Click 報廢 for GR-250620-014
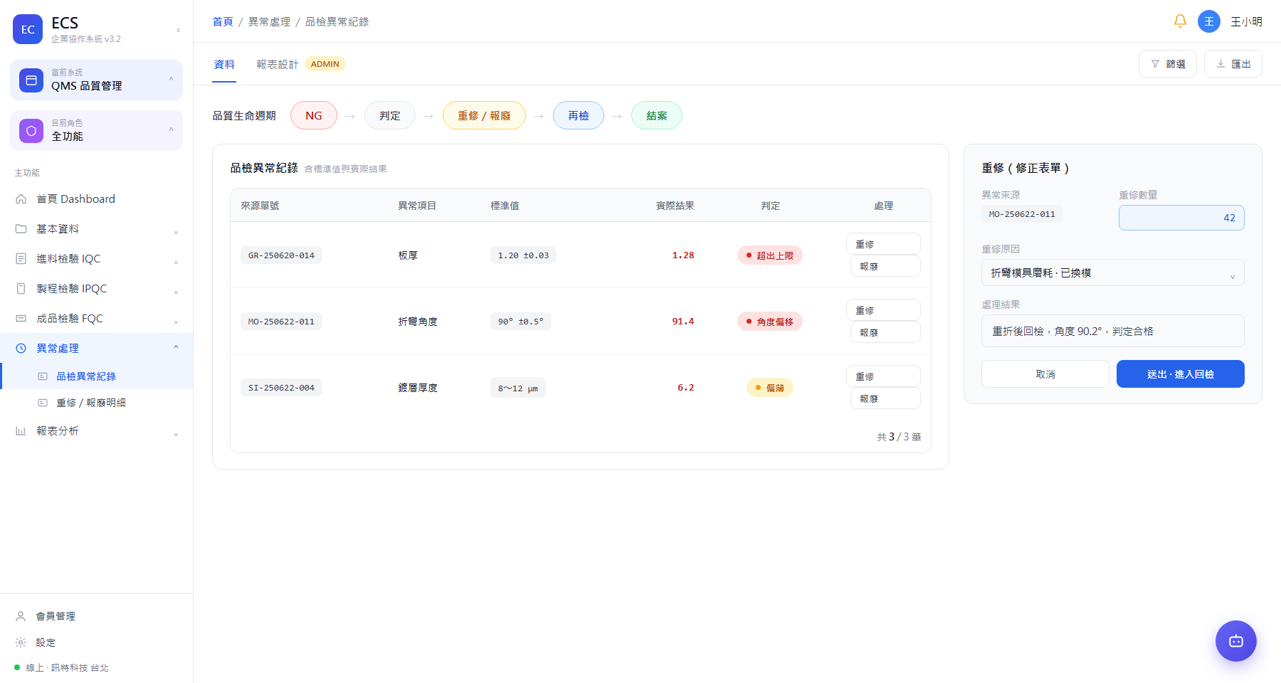 click(x=885, y=266)
